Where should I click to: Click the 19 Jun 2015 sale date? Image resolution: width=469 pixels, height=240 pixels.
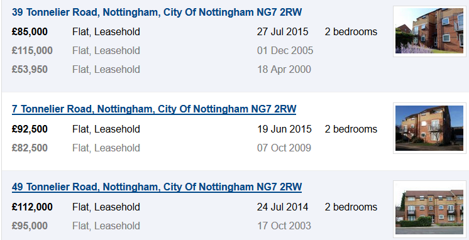(x=284, y=129)
